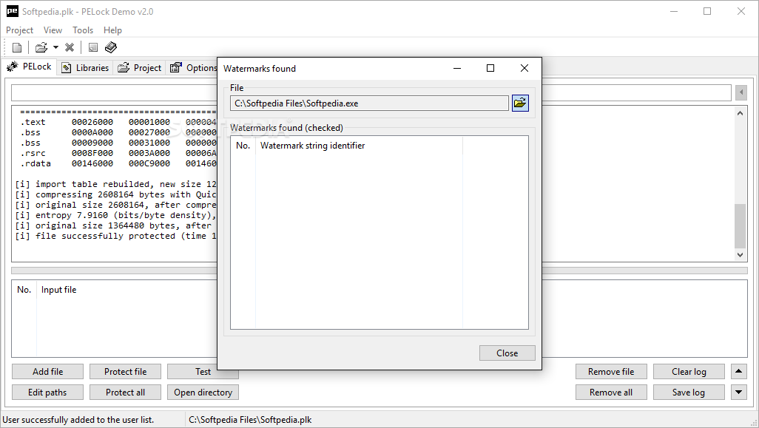
Task: Click the 'import table rebuilded' log line
Action: click(115, 184)
